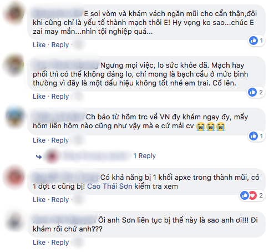Open the tagged 'Cao Thái Sơn' profile link

pos(110,186)
